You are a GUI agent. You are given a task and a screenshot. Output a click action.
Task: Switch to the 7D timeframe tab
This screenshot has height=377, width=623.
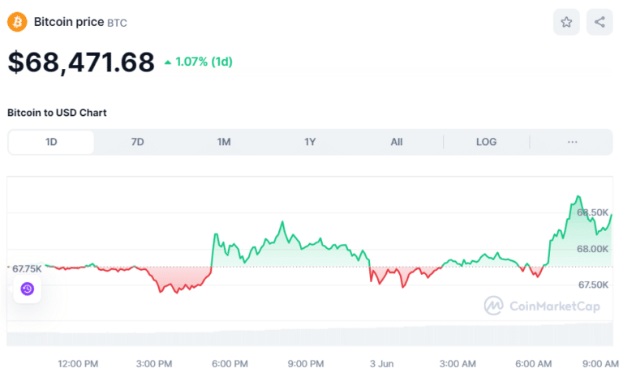coord(137,142)
